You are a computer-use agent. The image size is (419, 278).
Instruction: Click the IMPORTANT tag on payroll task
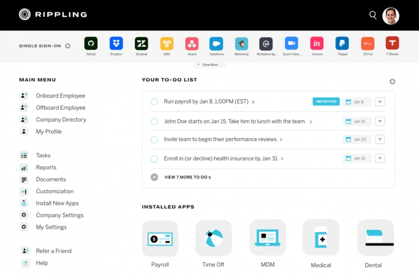click(x=326, y=101)
